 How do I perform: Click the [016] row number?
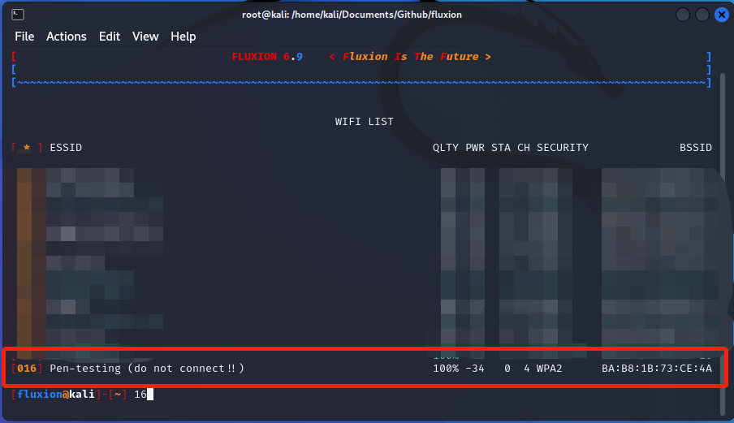coord(27,369)
